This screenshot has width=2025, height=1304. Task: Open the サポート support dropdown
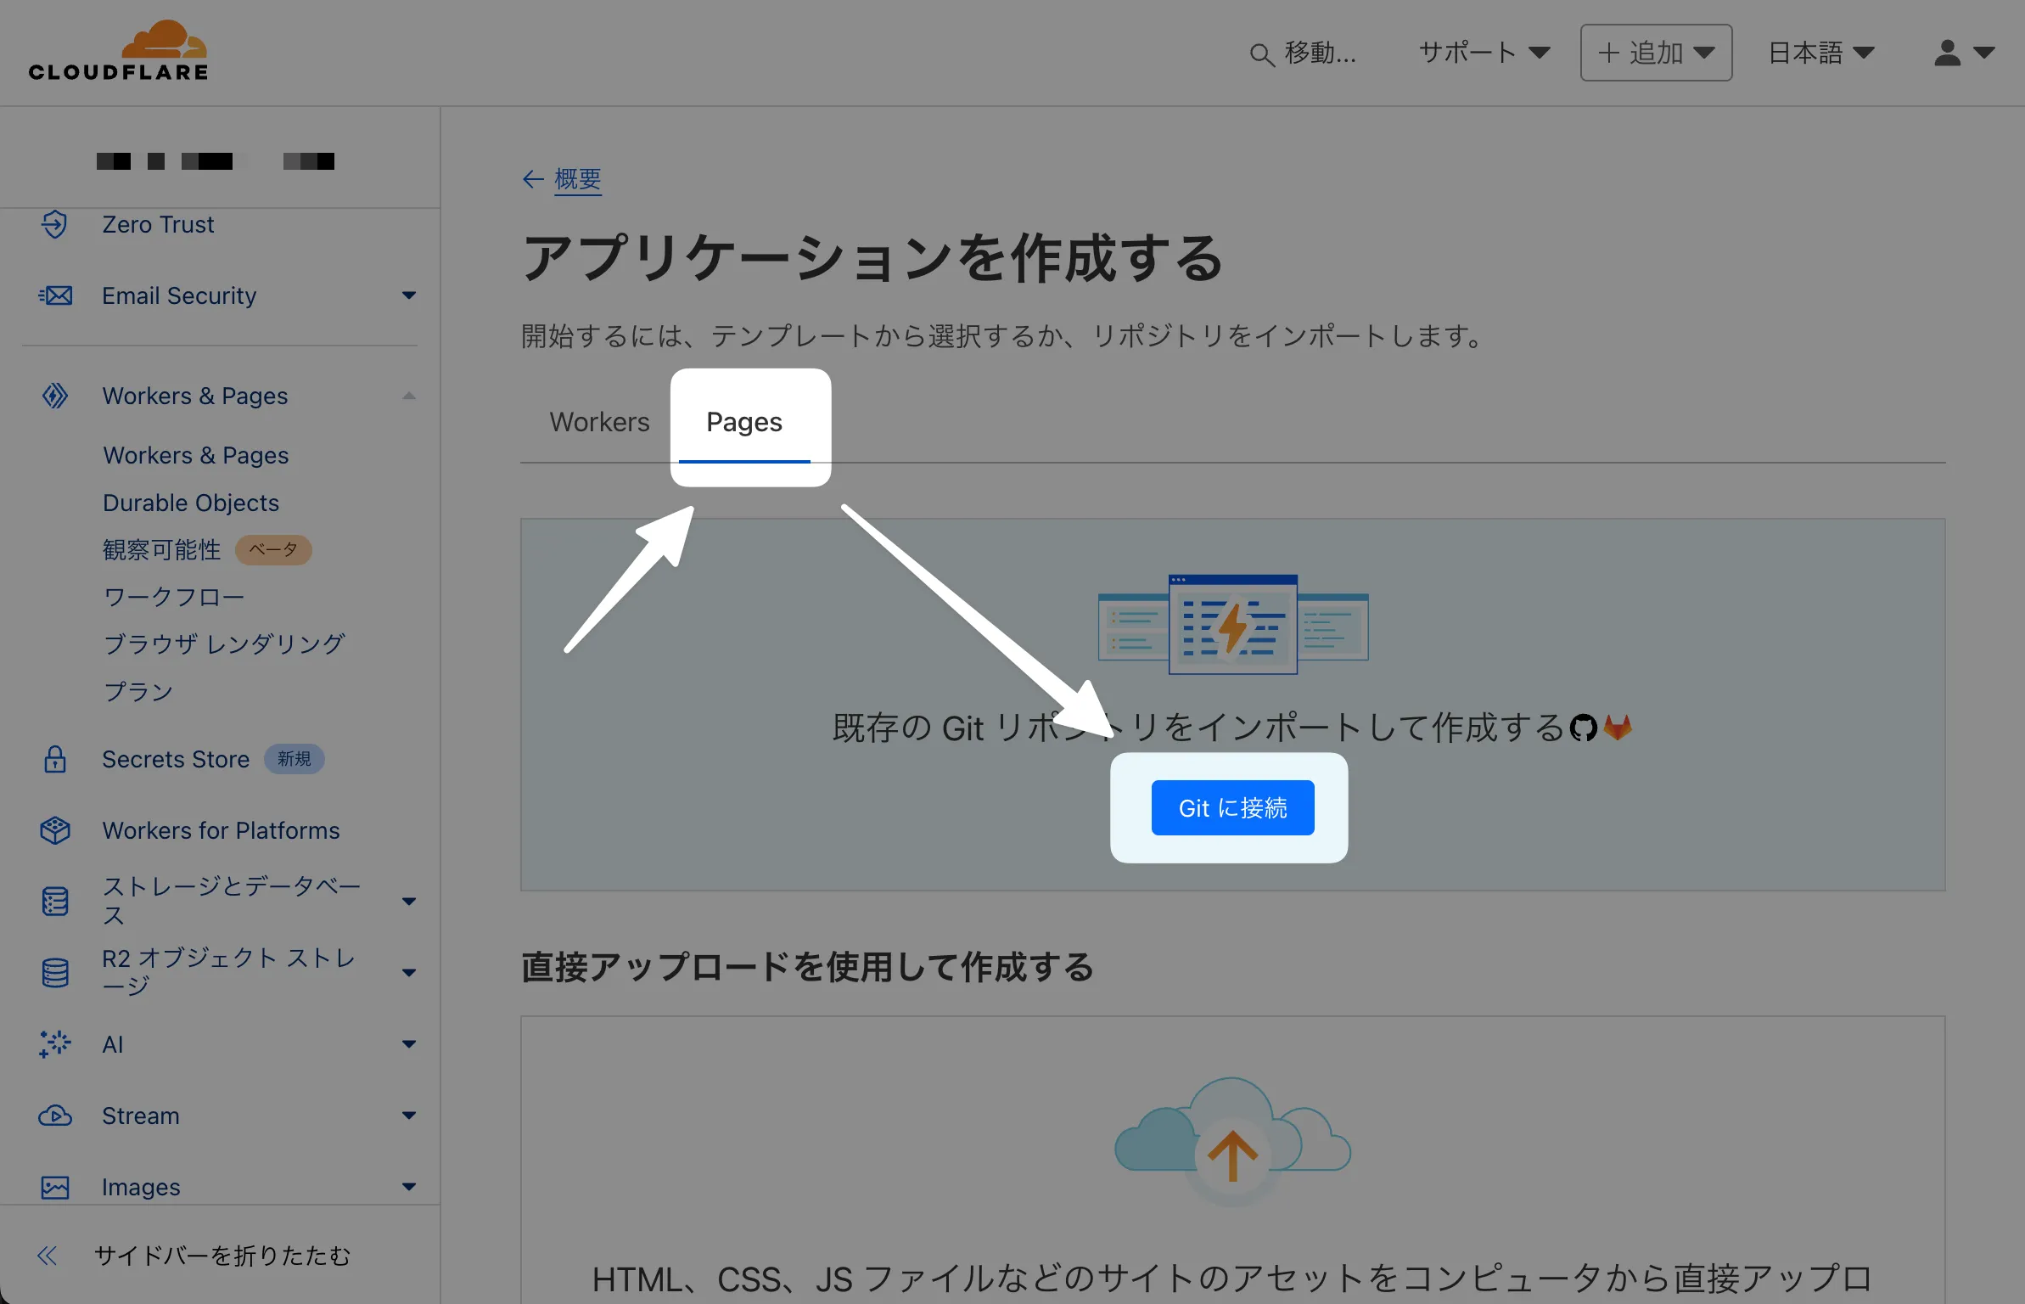pyautogui.click(x=1484, y=53)
